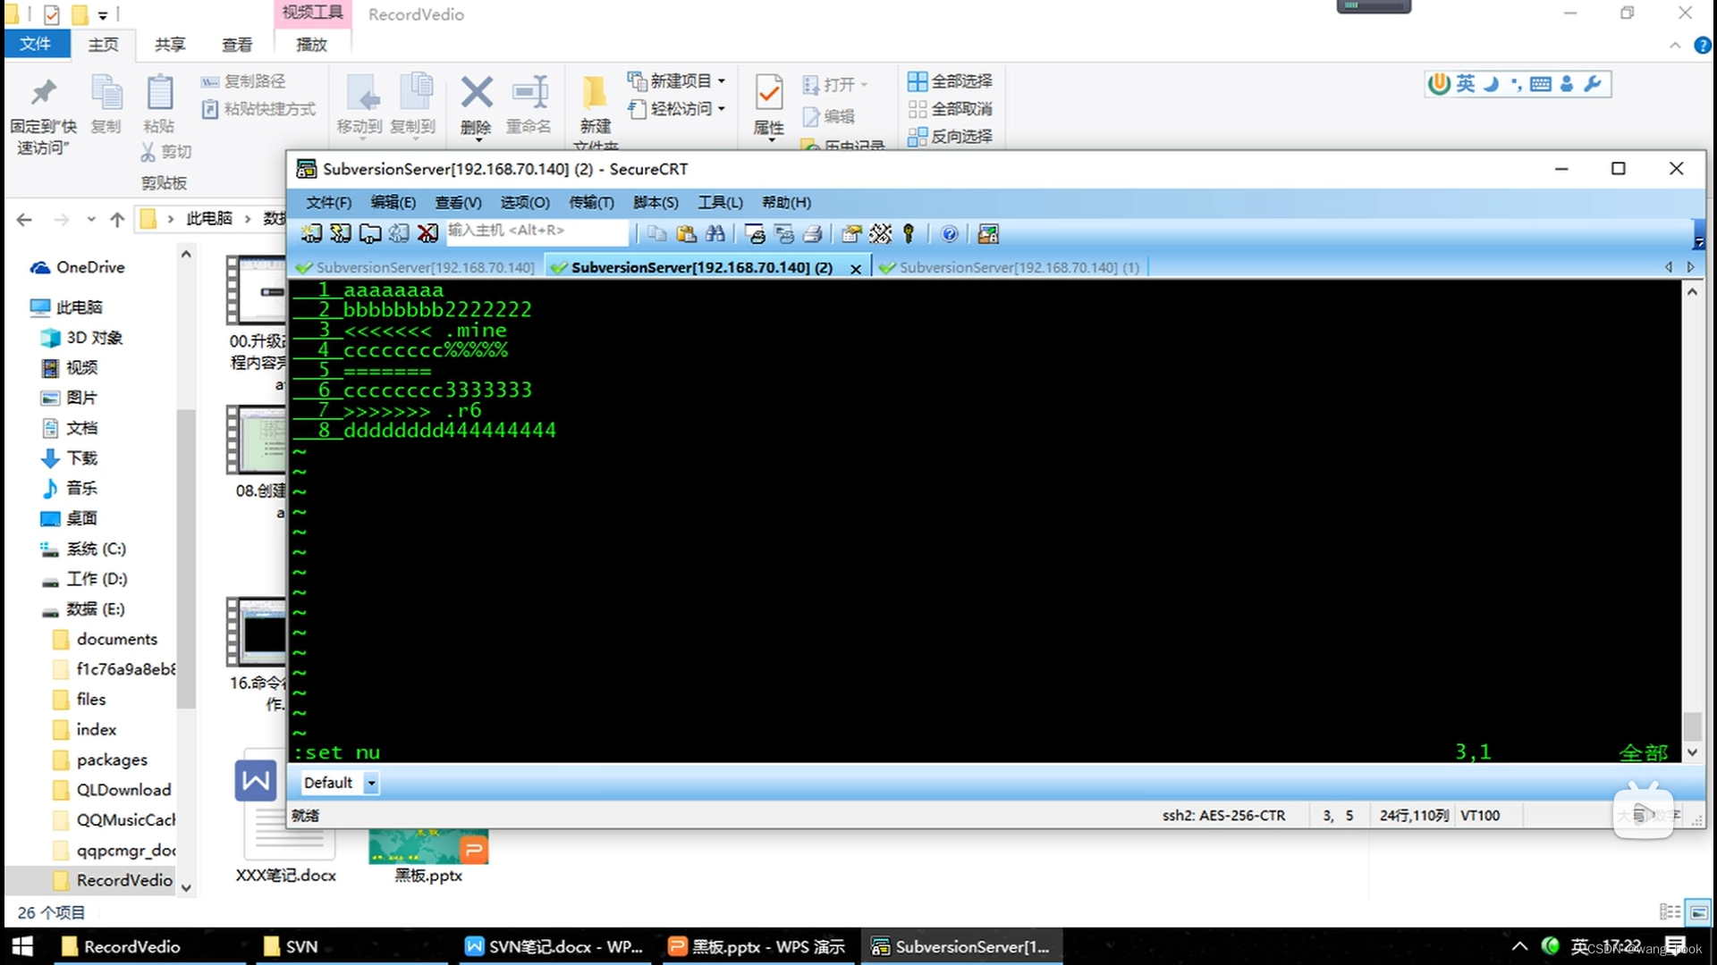Click the Connect in Tab icon
Screen dimensions: 1717x965
[370, 233]
